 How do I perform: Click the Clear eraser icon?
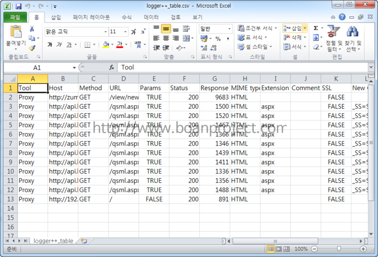click(x=316, y=47)
